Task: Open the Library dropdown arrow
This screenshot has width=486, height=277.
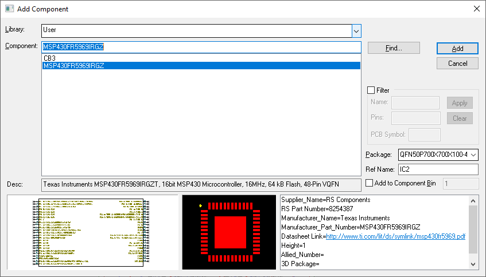Action: (356, 31)
